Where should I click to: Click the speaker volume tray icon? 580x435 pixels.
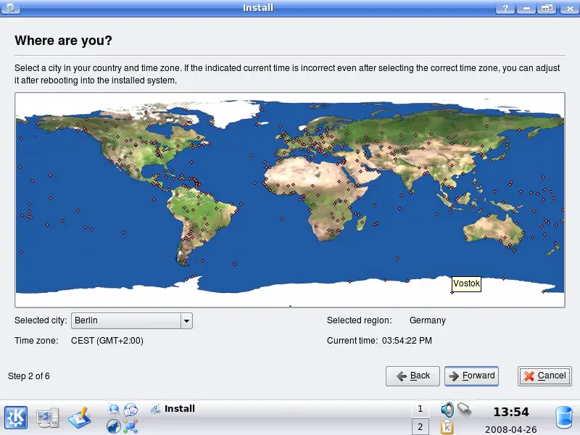click(447, 410)
